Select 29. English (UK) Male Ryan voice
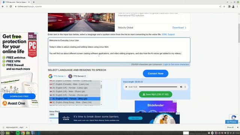240x135 pixels. [x=75, y=91]
